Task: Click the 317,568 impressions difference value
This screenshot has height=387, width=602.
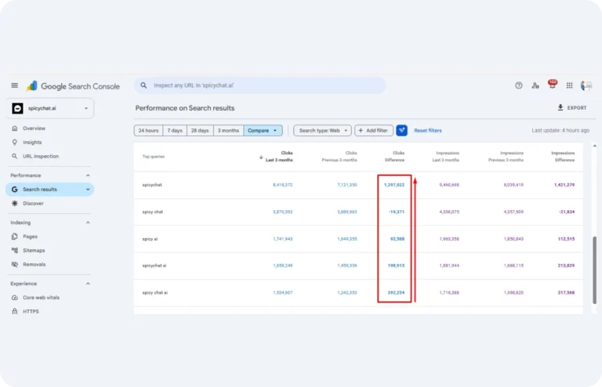Action: 566,292
